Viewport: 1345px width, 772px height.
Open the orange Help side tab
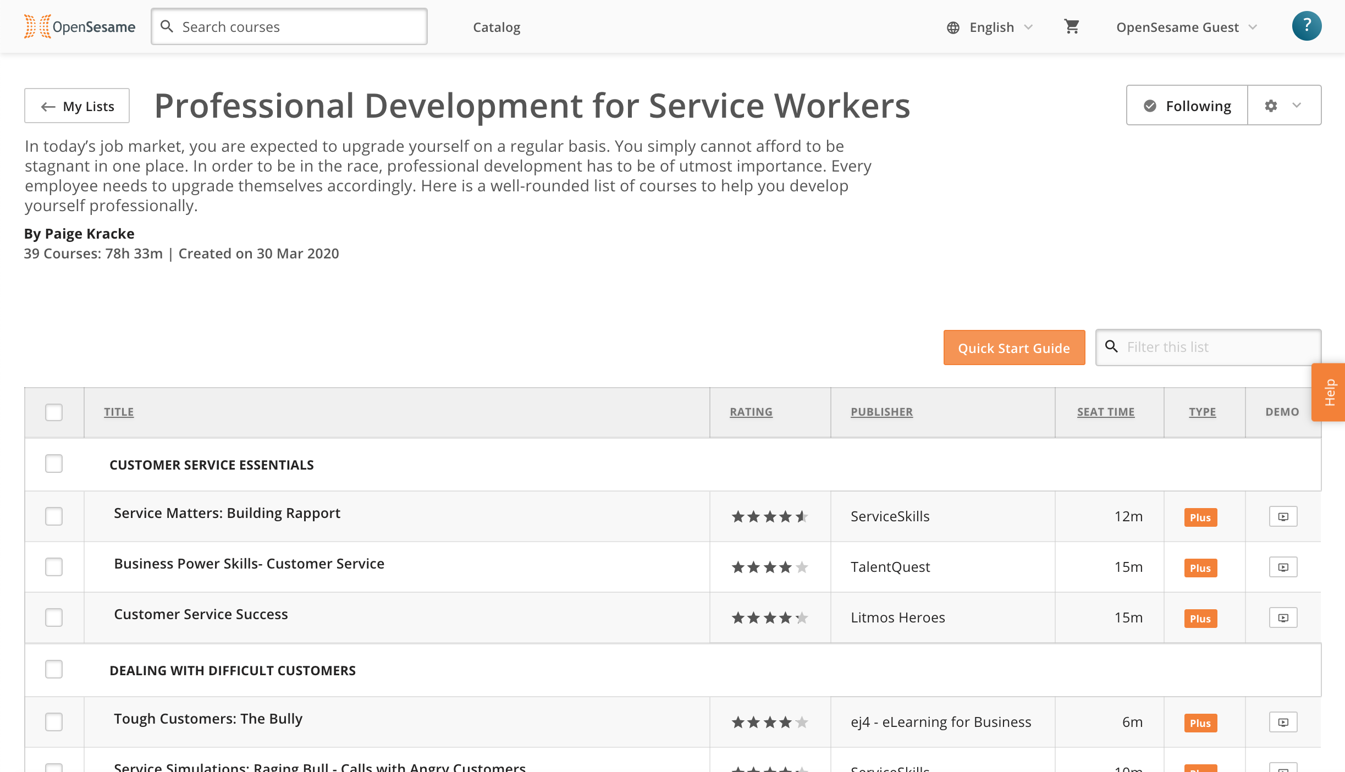click(x=1329, y=392)
